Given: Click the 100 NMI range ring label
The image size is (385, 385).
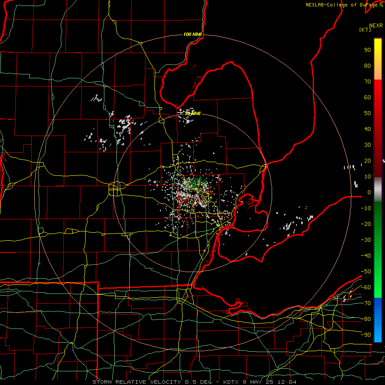Looking at the screenshot, I should click(x=193, y=34).
